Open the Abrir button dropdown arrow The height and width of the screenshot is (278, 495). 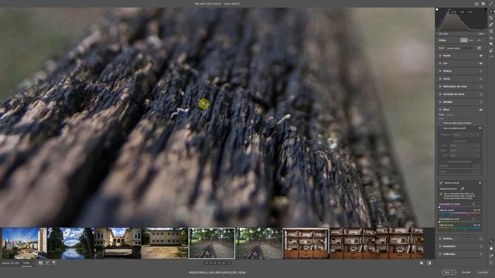(x=454, y=272)
